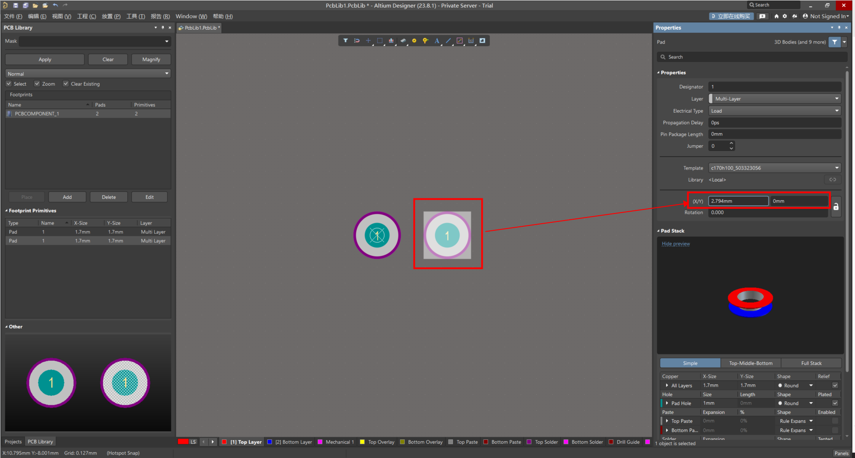Image resolution: width=855 pixels, height=458 pixels.
Task: Open the 放置 (P) menu
Action: (111, 16)
